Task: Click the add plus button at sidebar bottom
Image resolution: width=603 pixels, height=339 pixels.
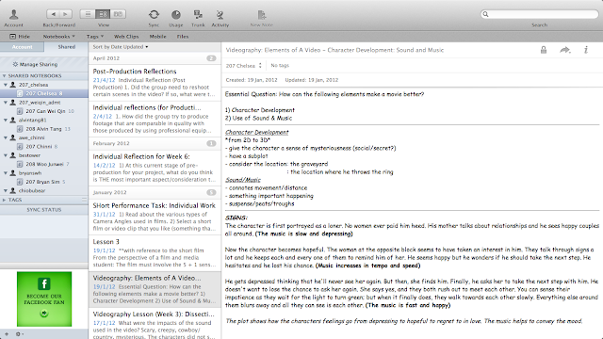Action: click(x=7, y=334)
